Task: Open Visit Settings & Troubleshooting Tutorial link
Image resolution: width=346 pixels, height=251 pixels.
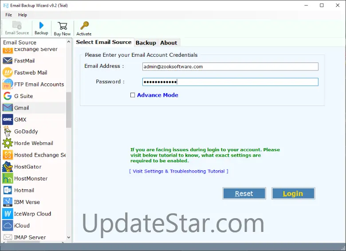Action: tap(179, 171)
